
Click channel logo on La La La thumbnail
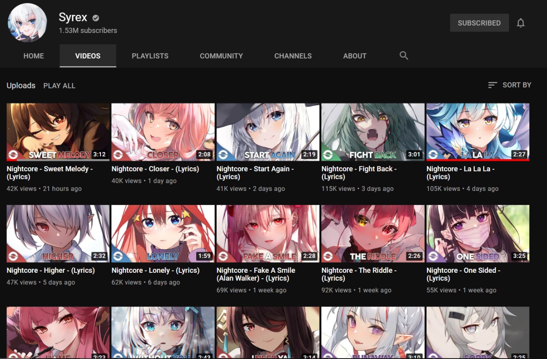[433, 155]
